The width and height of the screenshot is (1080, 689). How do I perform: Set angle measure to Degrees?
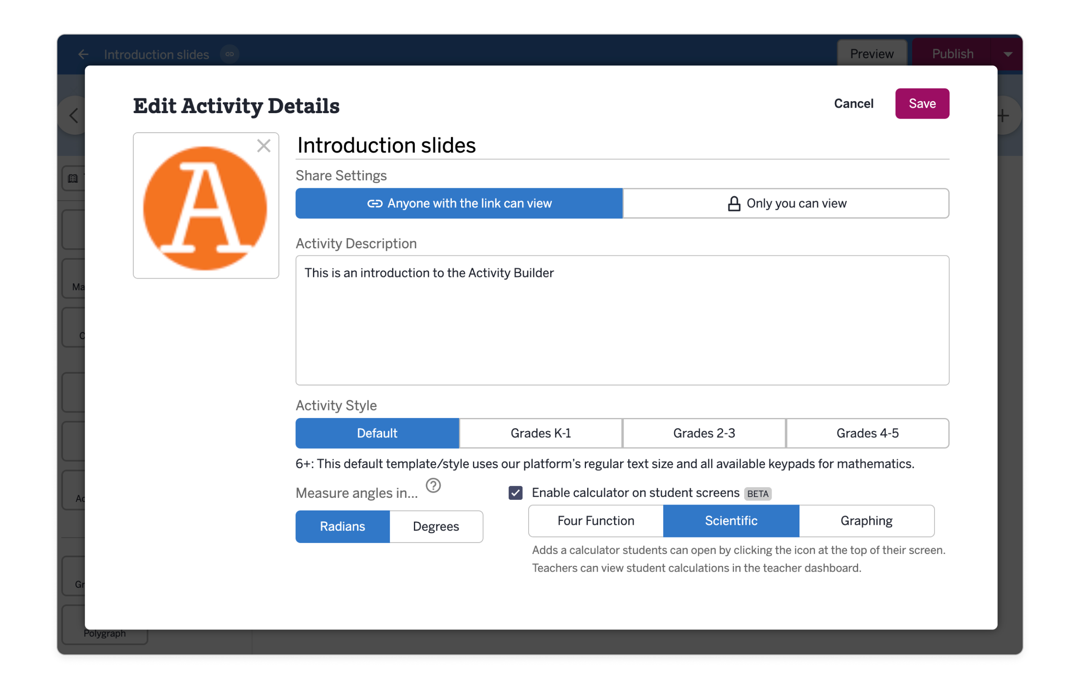coord(436,526)
